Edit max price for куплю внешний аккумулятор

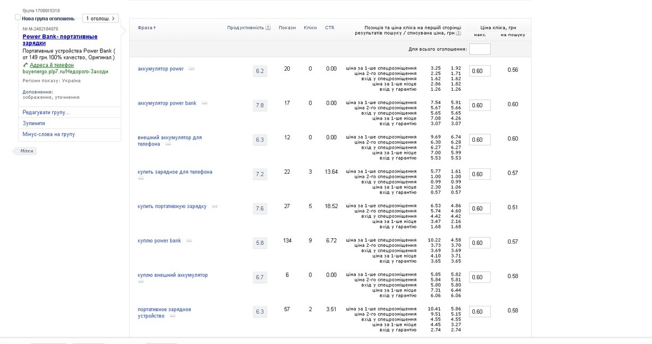pos(480,277)
